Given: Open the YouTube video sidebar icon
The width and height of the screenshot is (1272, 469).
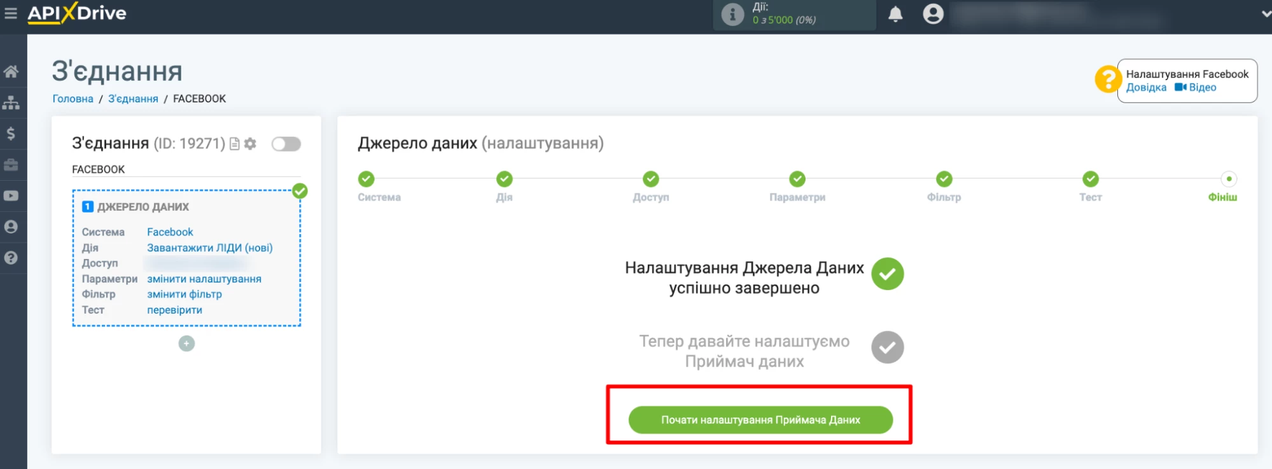Looking at the screenshot, I should tap(11, 196).
